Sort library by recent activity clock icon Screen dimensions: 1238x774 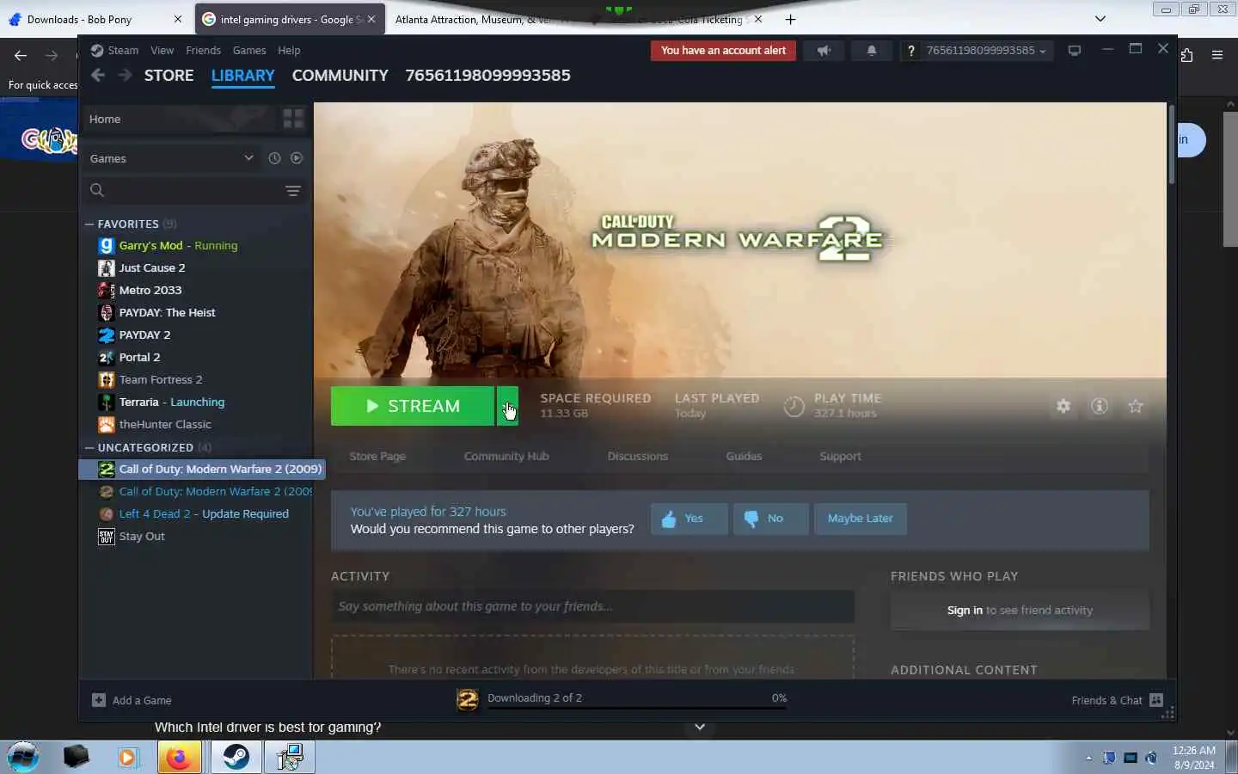point(274,158)
